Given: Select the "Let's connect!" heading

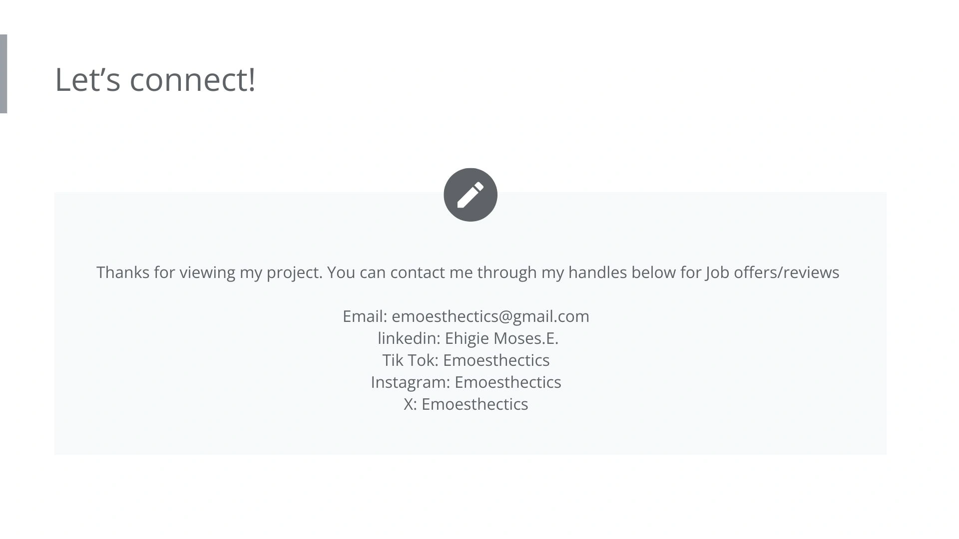Looking at the screenshot, I should click(155, 79).
